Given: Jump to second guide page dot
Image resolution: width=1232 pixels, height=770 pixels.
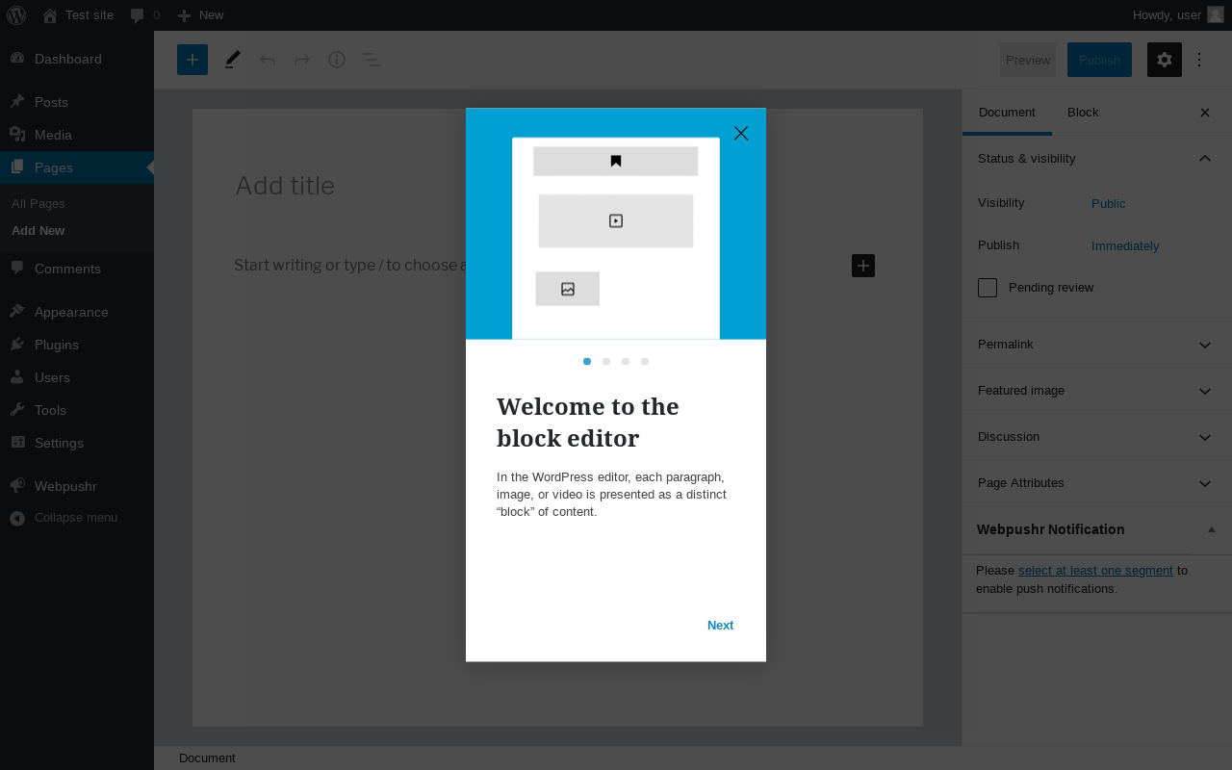Looking at the screenshot, I should [606, 362].
